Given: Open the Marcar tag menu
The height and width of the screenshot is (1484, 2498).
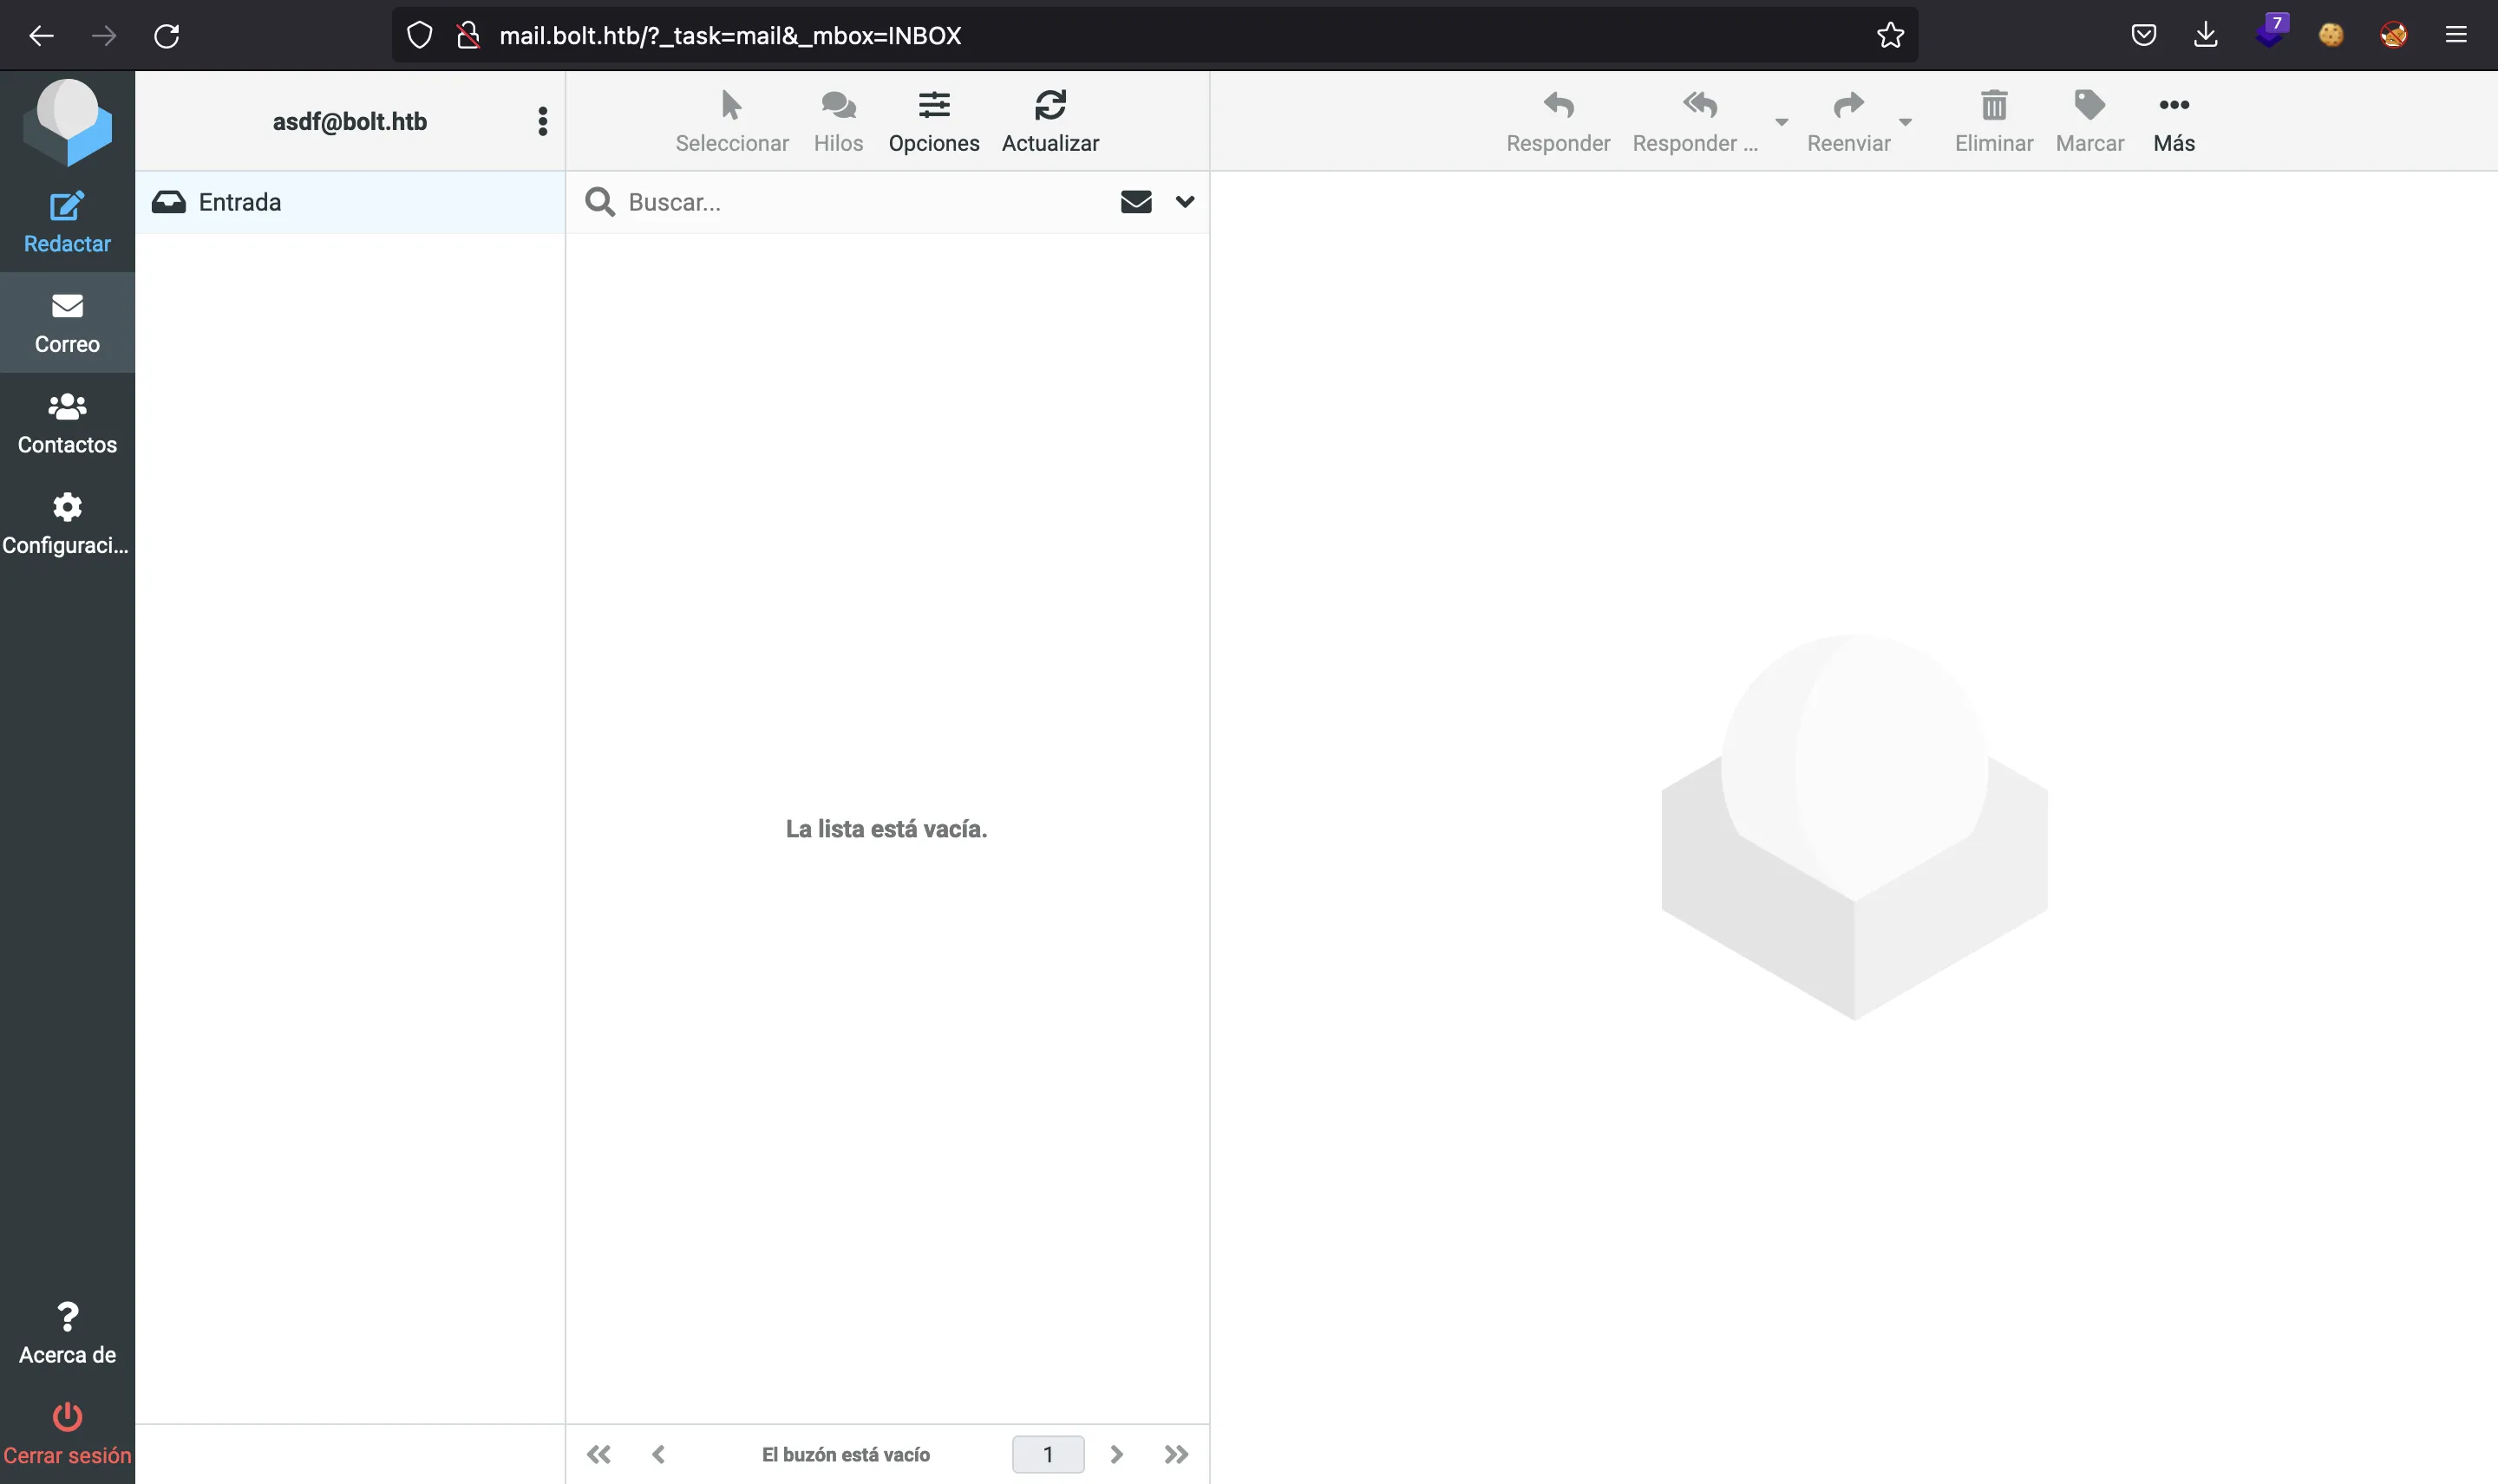Looking at the screenshot, I should pyautogui.click(x=2089, y=121).
